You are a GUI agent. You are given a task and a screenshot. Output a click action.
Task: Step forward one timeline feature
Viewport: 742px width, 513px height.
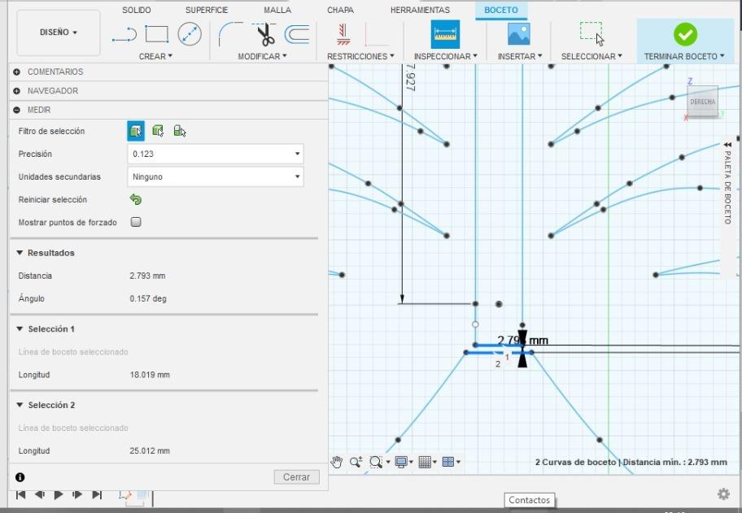click(x=77, y=494)
